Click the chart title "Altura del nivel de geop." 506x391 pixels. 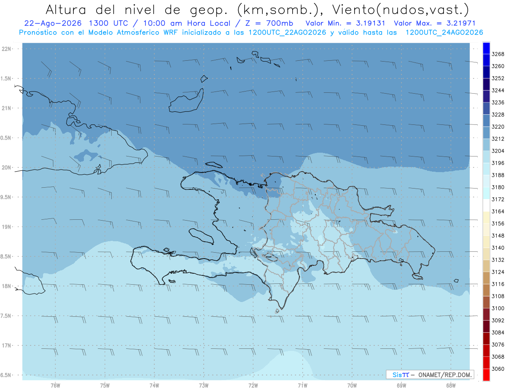pyautogui.click(x=137, y=9)
